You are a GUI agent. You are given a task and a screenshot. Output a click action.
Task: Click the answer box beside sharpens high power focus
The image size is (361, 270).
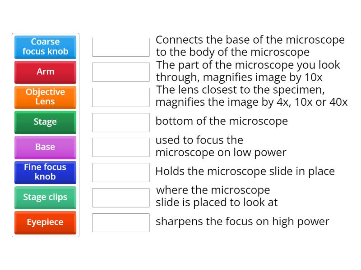click(120, 222)
